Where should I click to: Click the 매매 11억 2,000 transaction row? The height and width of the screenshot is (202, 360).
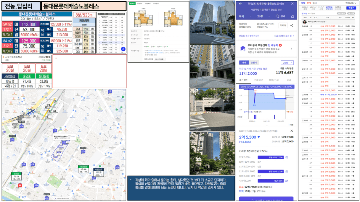click(x=329, y=95)
